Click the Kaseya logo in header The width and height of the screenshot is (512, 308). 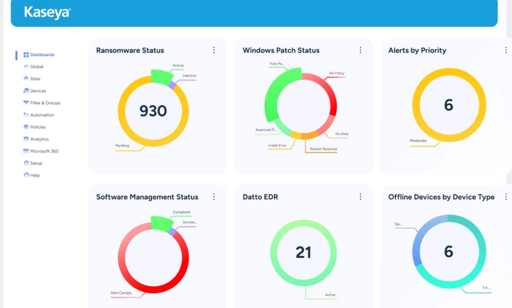(47, 12)
